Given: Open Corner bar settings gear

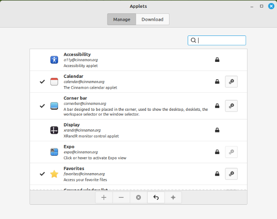Looking at the screenshot, I should tap(231, 106).
